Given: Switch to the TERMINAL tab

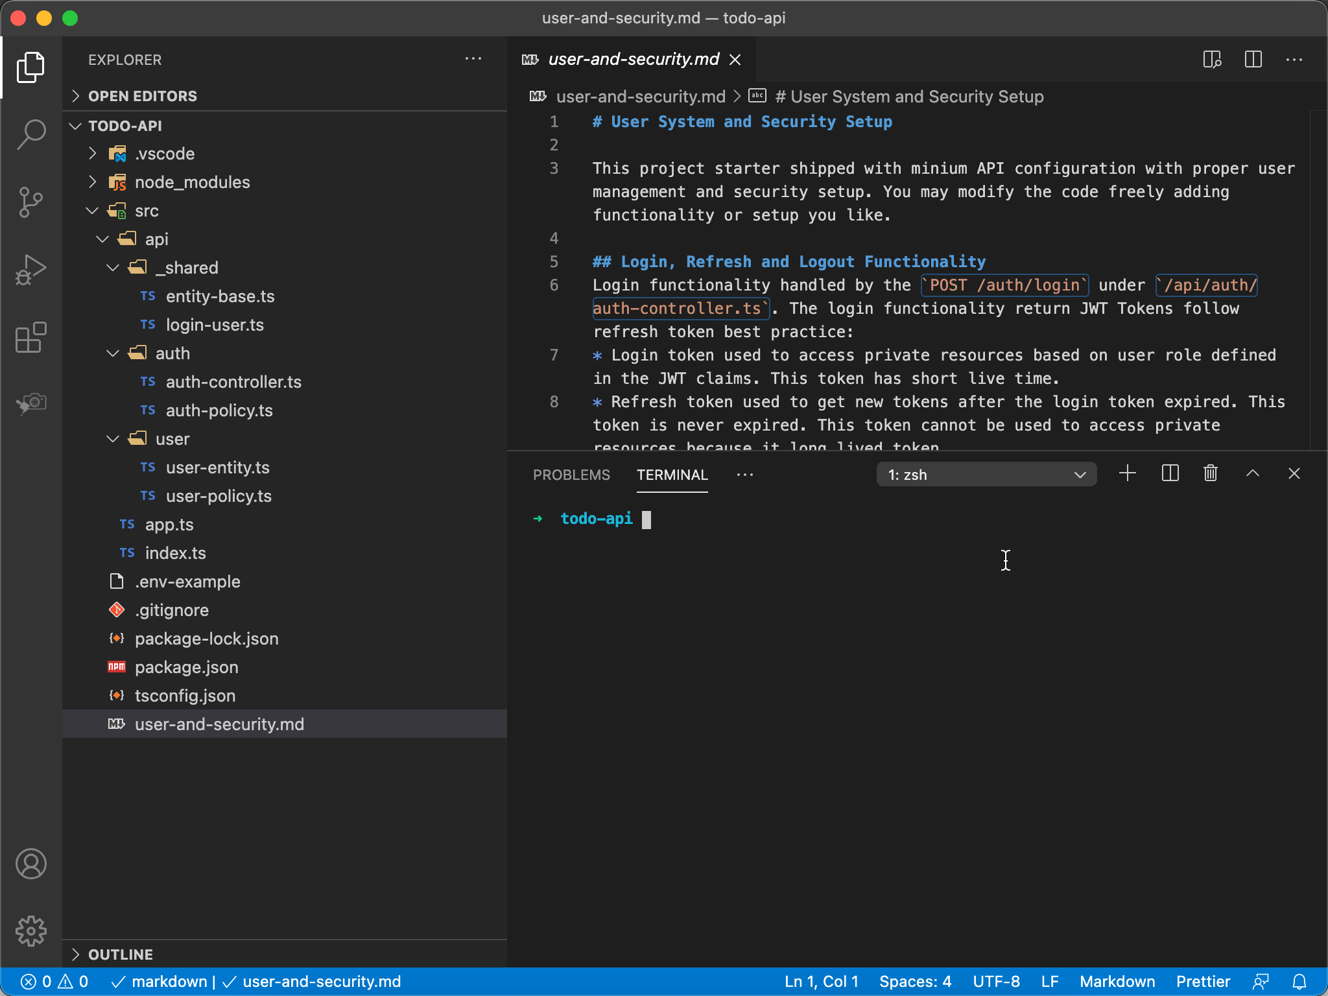Looking at the screenshot, I should pos(672,475).
